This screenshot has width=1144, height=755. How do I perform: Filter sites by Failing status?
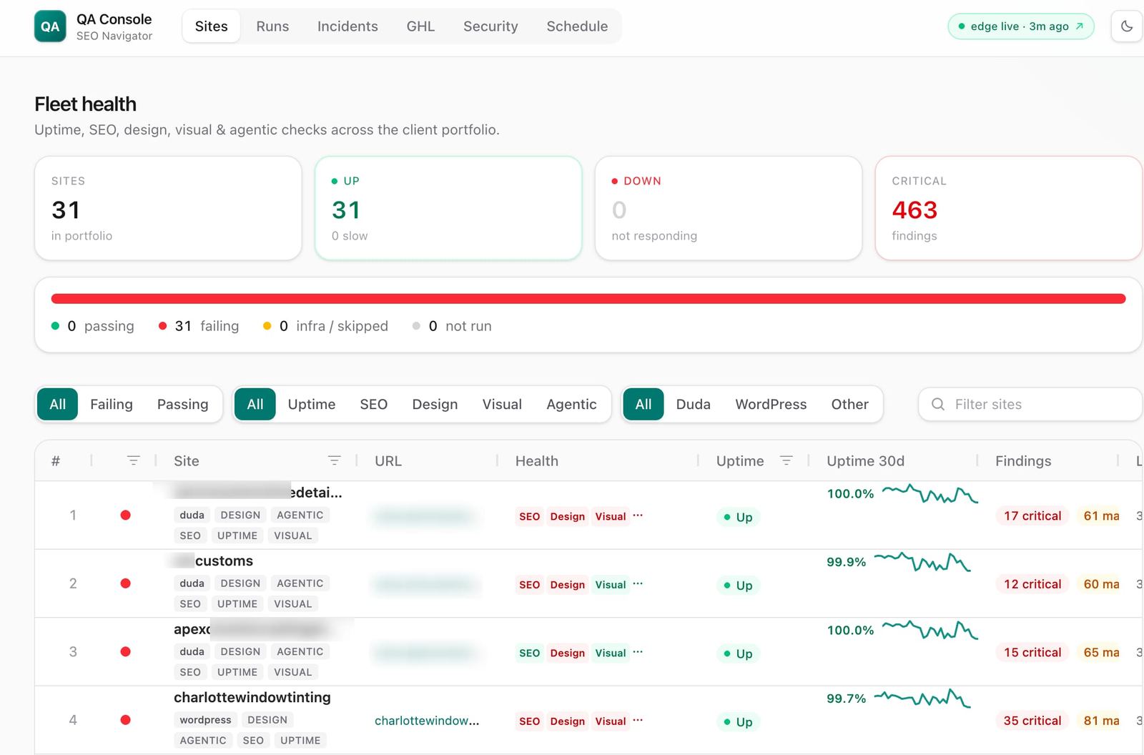[x=112, y=405]
